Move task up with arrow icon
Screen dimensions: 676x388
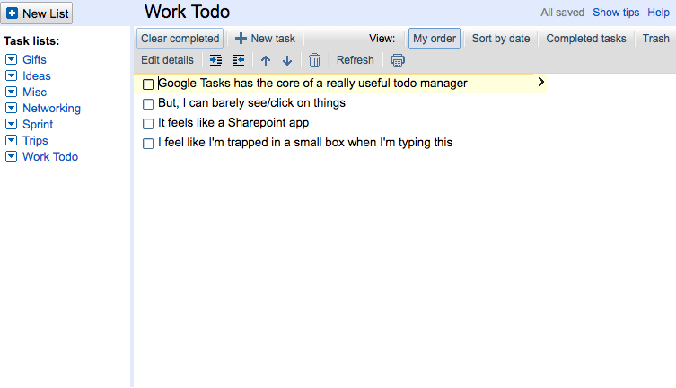[x=266, y=61]
